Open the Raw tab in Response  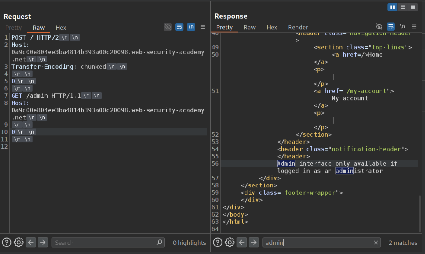[x=249, y=27]
